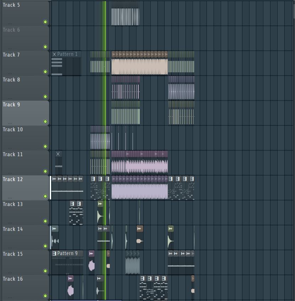
Task: Click the first audio icon at Track 12's start
Action: pyautogui.click(x=54, y=179)
